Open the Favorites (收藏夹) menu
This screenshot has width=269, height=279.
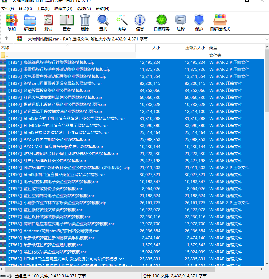click(x=63, y=9)
